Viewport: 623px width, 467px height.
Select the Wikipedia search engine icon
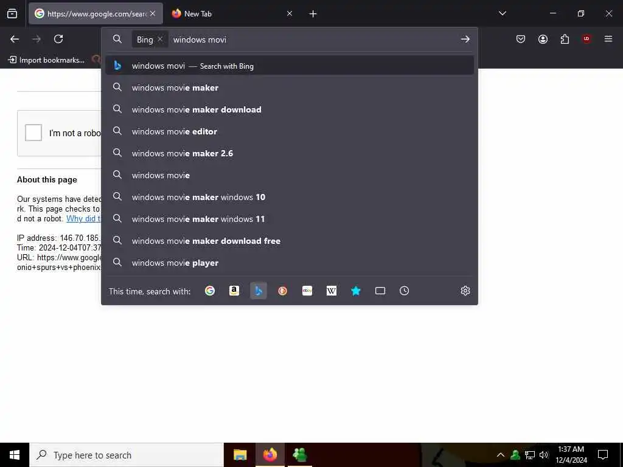point(332,291)
